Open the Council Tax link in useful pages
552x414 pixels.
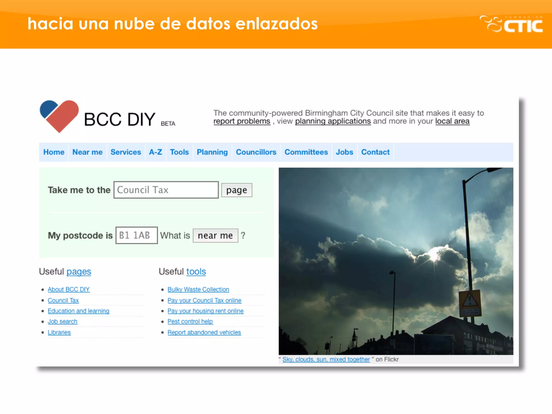click(x=63, y=300)
